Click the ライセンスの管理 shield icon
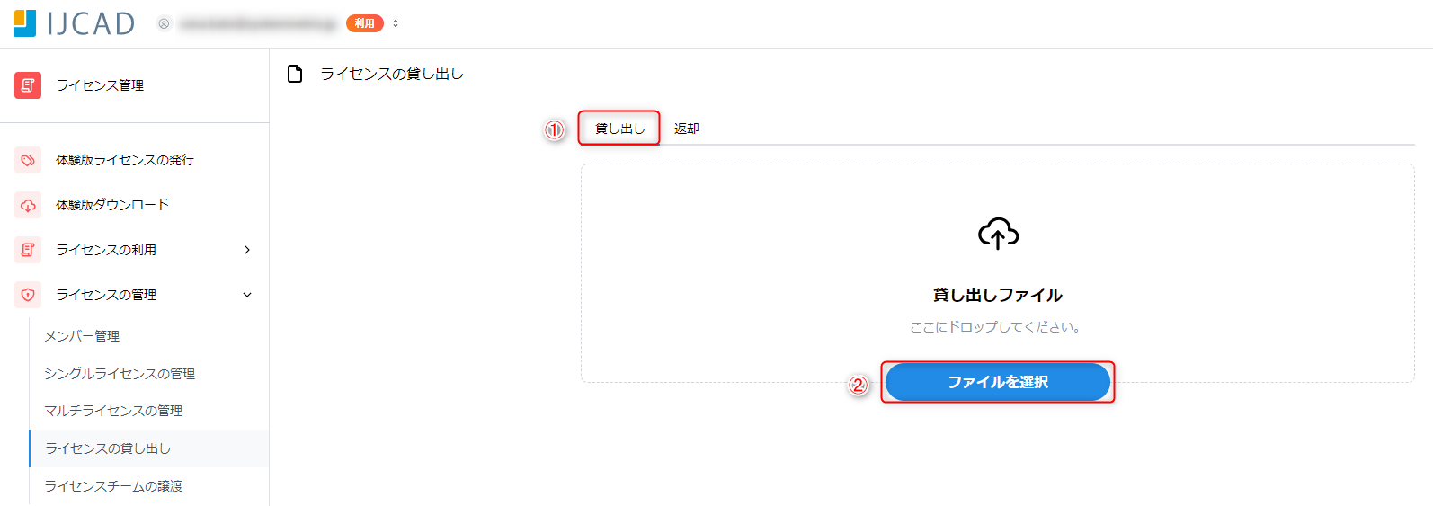1433x506 pixels. [x=28, y=295]
